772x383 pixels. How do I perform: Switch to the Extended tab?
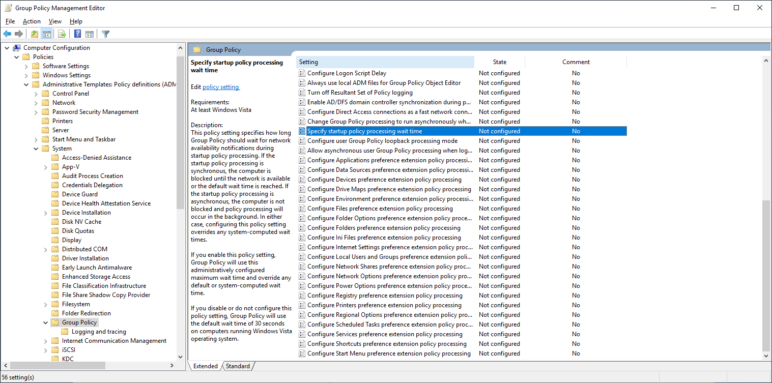[205, 366]
